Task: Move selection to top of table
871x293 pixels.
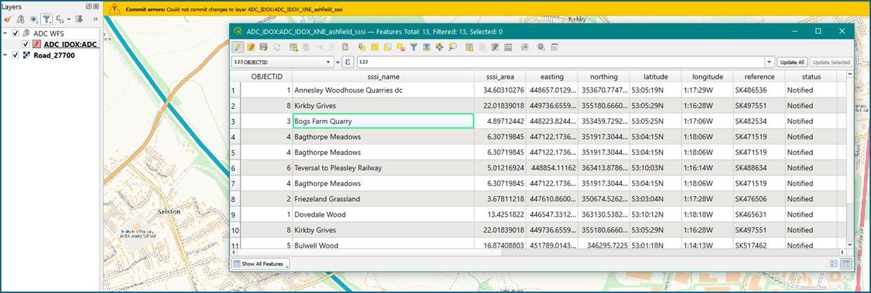Action: click(x=427, y=47)
